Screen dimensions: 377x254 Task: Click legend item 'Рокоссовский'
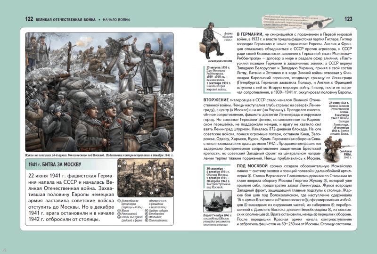pos(127,214)
